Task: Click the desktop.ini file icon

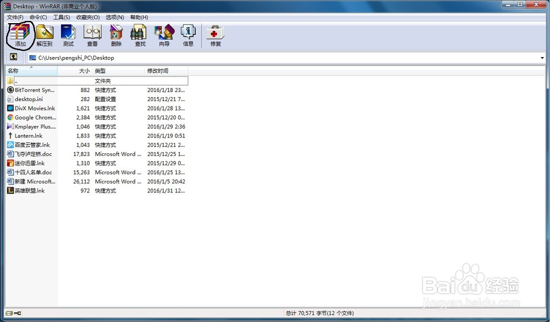Action: [10, 99]
